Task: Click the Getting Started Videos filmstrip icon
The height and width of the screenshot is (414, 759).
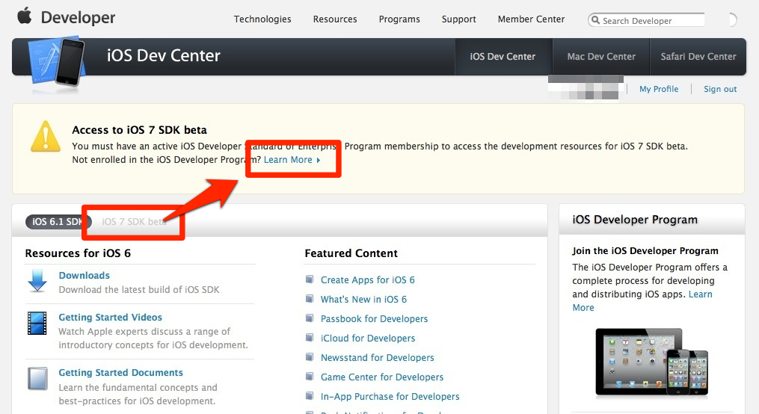Action: coord(37,324)
